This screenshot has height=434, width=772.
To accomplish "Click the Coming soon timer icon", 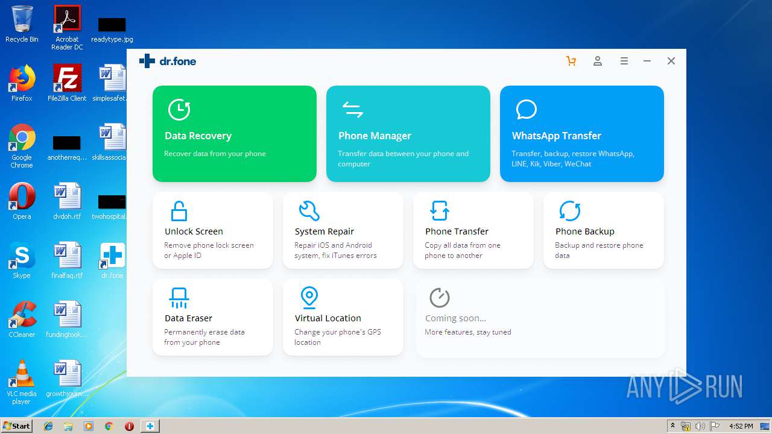I will tap(440, 298).
